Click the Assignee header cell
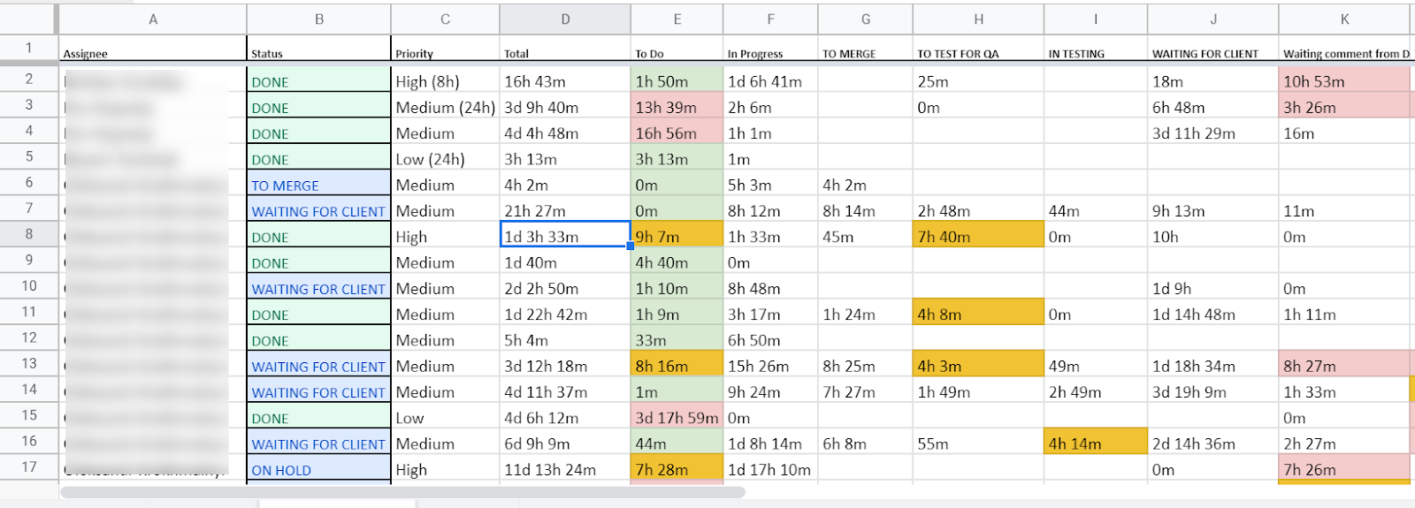This screenshot has width=1415, height=508. pos(152,53)
